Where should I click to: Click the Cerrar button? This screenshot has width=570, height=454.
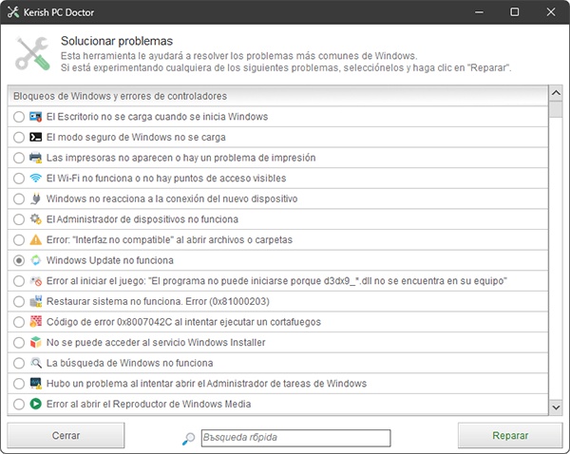pyautogui.click(x=66, y=435)
